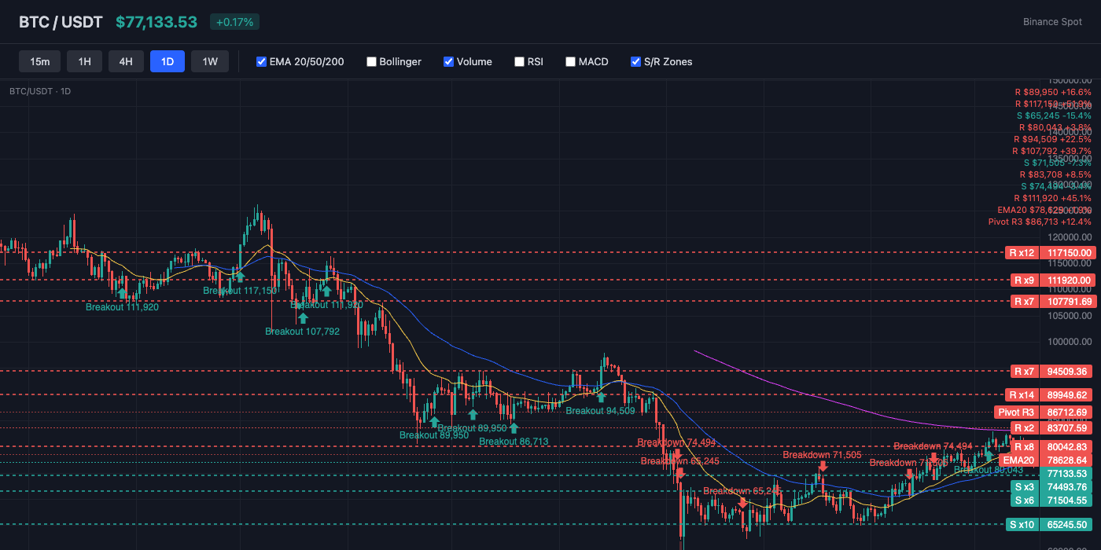Screen dimensions: 1101x550
Task: Click the 94509.36 price label
Action: click(1067, 371)
